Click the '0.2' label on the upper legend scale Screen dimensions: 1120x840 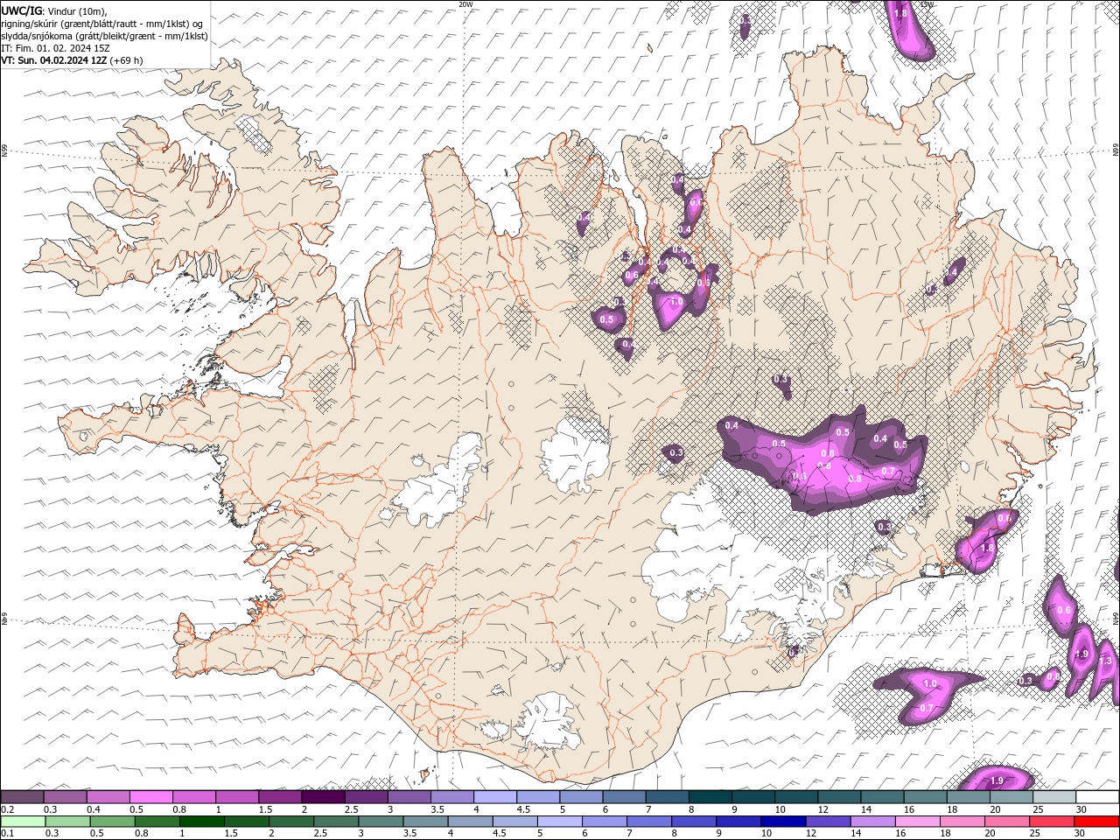pos(7,809)
